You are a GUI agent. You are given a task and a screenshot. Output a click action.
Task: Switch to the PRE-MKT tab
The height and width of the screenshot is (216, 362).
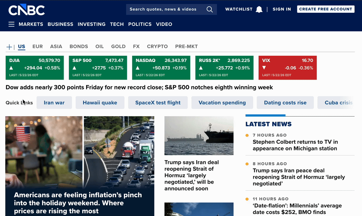tap(186, 46)
